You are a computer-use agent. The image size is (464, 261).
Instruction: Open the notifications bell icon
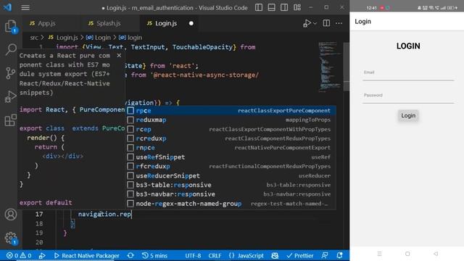[340, 255]
